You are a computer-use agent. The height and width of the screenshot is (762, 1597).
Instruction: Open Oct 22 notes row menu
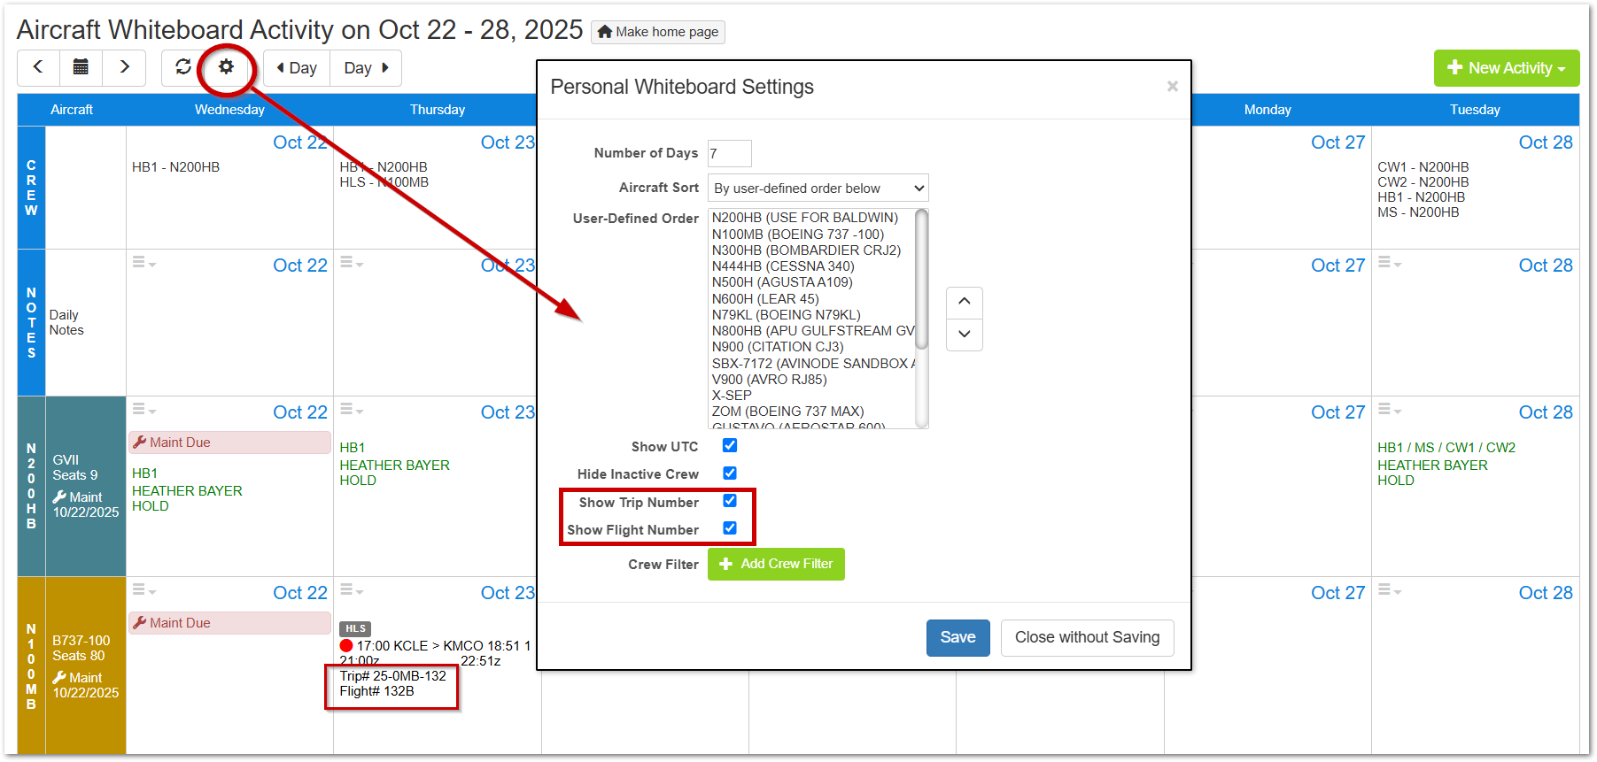point(143,263)
